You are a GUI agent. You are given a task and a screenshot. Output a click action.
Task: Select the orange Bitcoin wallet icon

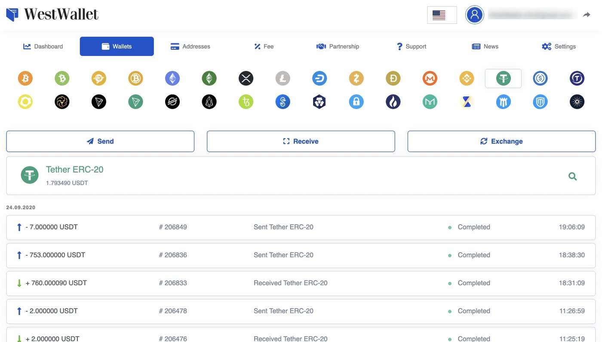pos(25,79)
